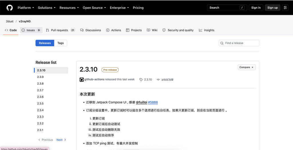The image size is (293, 150).
Task: Open the @fuilloi user mention
Action: tap(141, 102)
